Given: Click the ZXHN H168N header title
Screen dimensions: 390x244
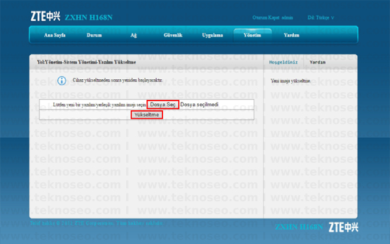Looking at the screenshot, I should [89, 18].
